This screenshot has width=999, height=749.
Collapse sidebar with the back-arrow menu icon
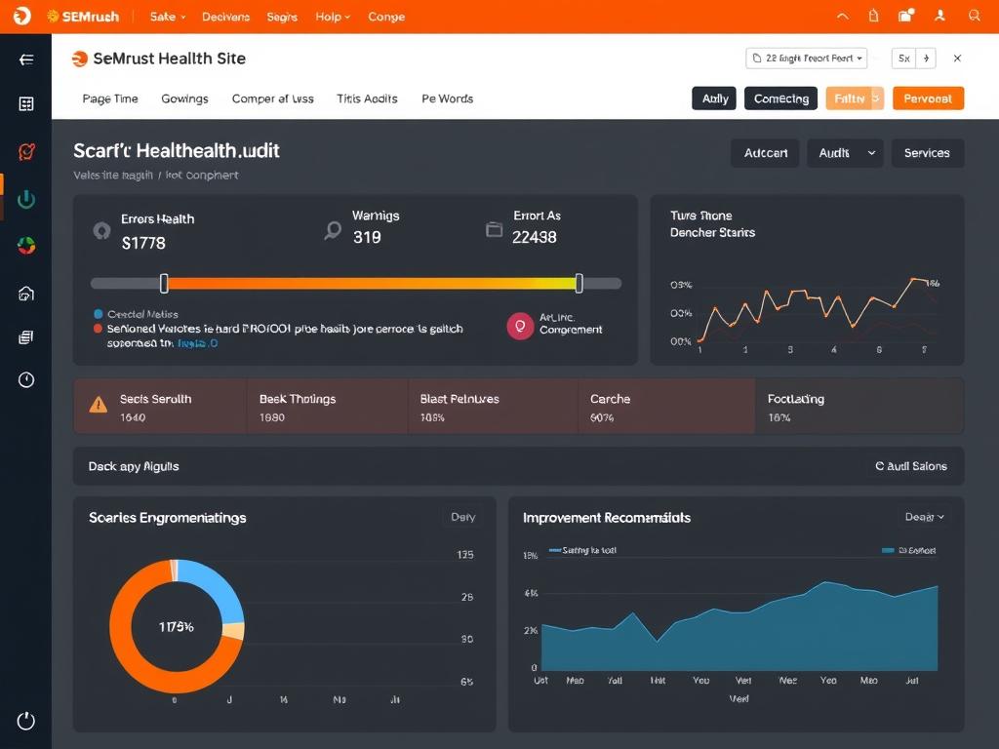pos(26,59)
